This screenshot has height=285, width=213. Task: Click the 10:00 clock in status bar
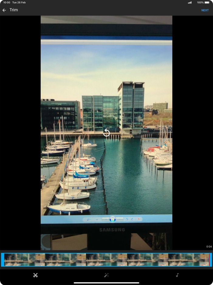coord(7,2)
